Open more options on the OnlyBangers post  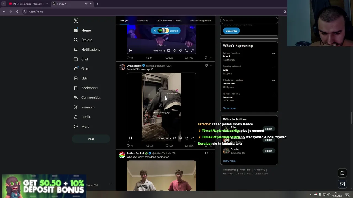point(211,65)
